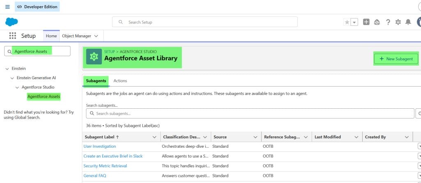Open row actions menu for User Investigation

click(x=419, y=146)
